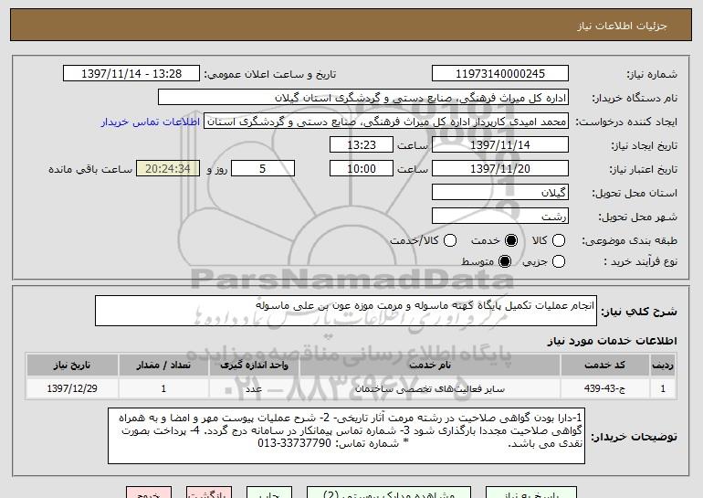Click service name سایر فعالیت‌های تخصصی ساختمان
Image resolution: width=703 pixels, height=498 pixels.
pyautogui.click(x=429, y=388)
